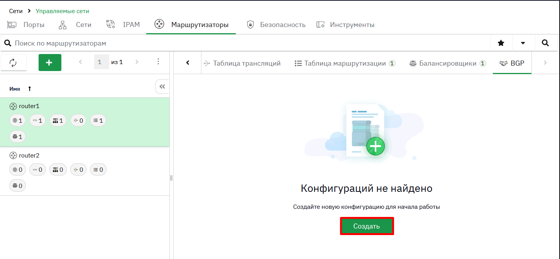Select the Маршрутизаторы tab

pyautogui.click(x=191, y=25)
